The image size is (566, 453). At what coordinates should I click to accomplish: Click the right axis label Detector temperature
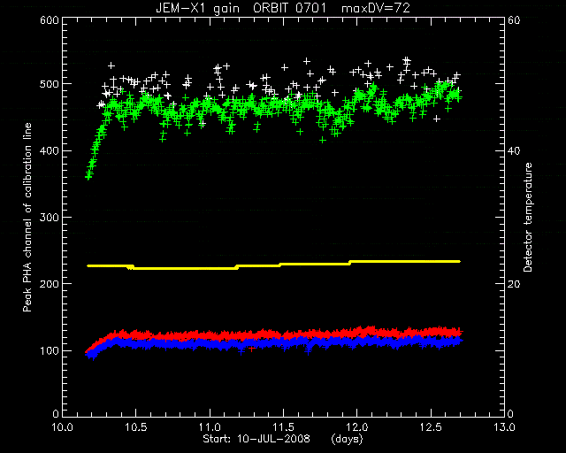point(528,218)
